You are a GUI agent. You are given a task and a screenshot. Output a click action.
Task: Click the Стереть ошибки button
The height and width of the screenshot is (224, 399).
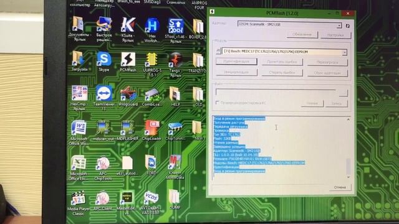tap(282, 73)
